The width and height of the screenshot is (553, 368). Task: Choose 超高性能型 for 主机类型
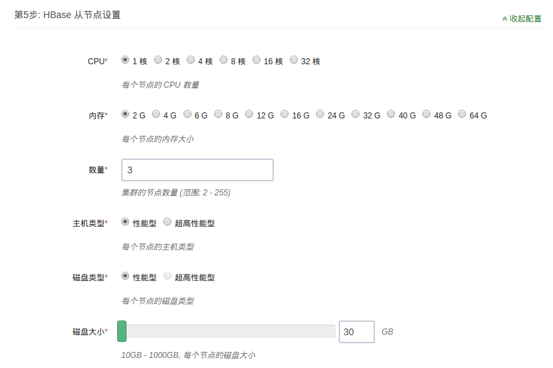click(x=167, y=222)
